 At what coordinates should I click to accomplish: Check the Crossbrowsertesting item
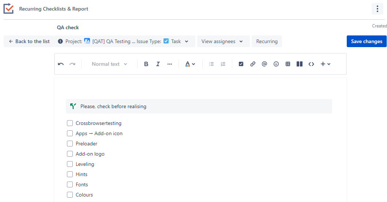point(70,123)
